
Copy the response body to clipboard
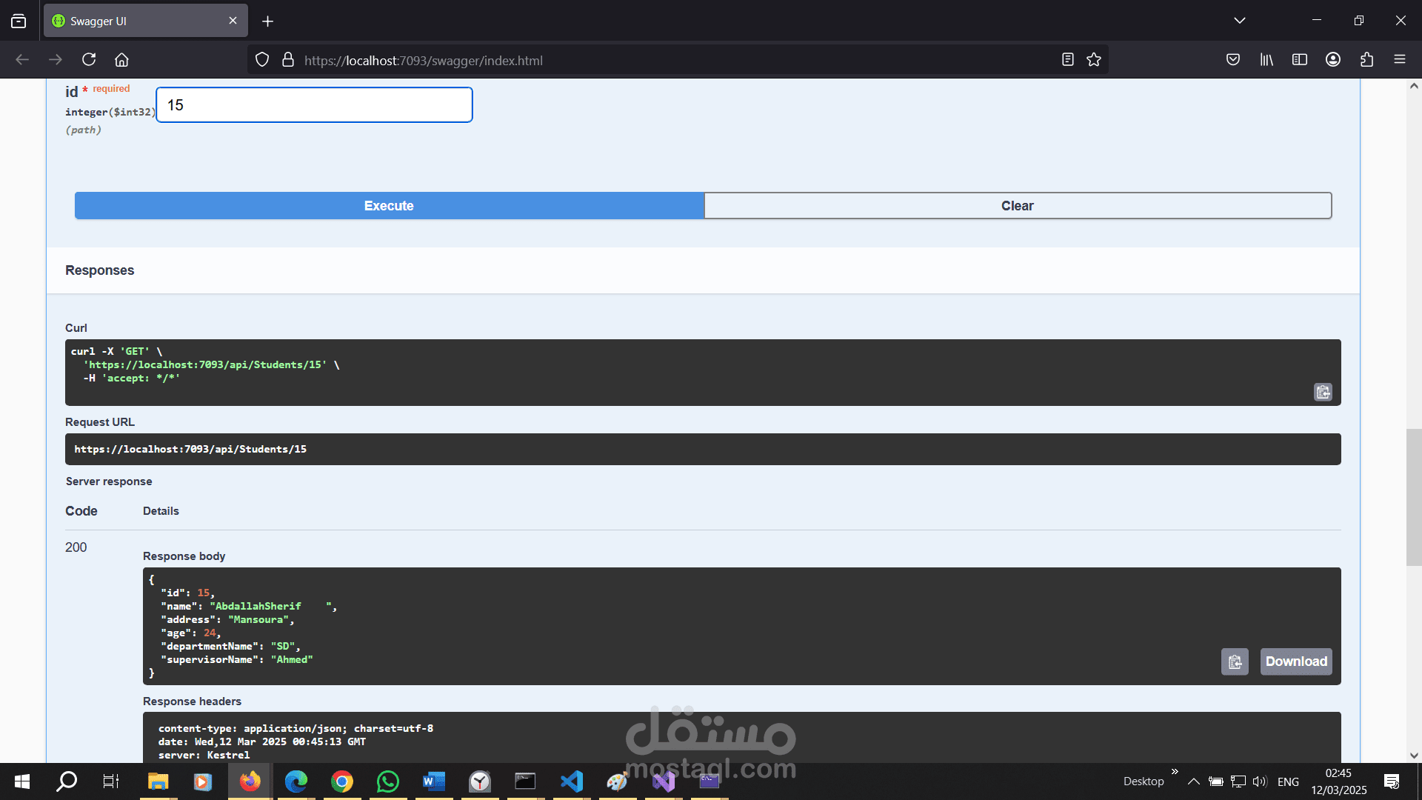[1235, 661]
